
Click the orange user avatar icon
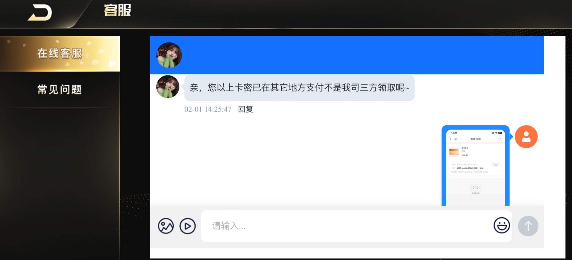pos(526,137)
